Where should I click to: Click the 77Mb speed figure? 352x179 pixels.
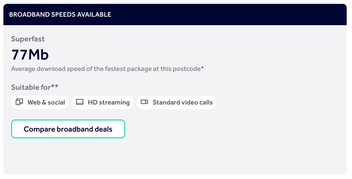pyautogui.click(x=30, y=55)
